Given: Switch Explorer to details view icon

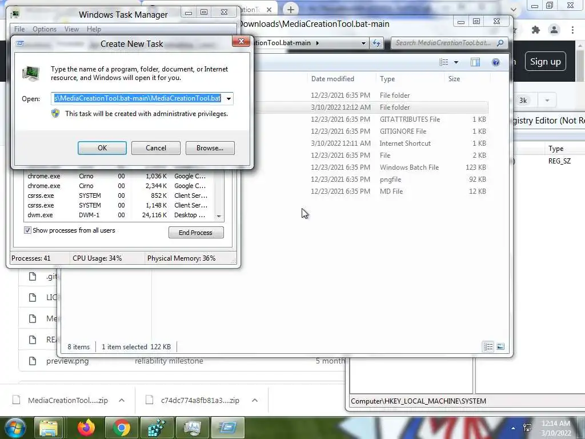Looking at the screenshot, I should [488, 347].
